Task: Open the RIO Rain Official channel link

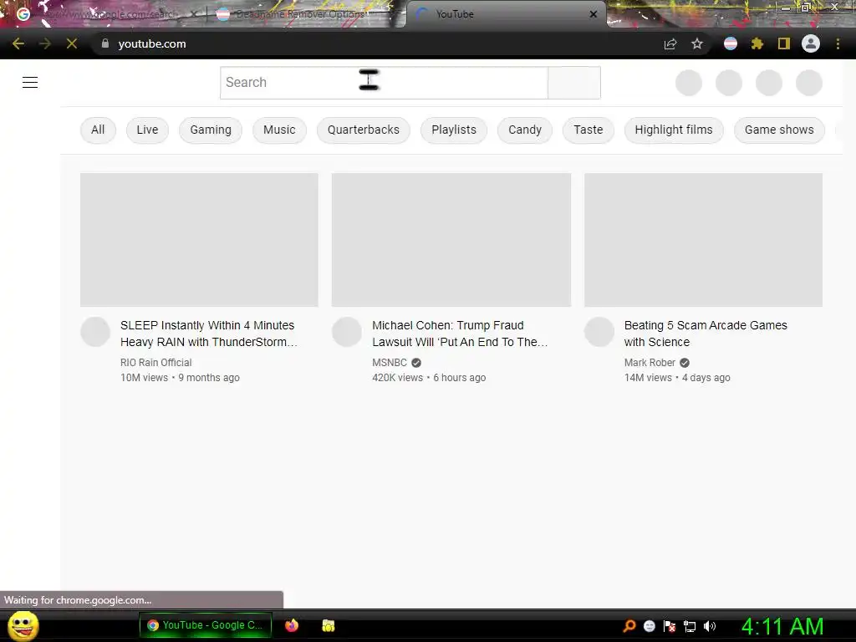Action: 156,363
